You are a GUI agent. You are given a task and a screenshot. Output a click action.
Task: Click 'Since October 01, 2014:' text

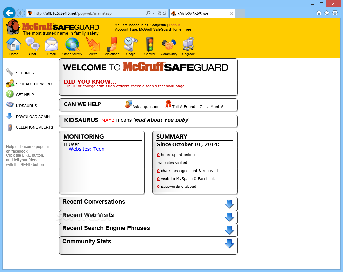coord(188,144)
